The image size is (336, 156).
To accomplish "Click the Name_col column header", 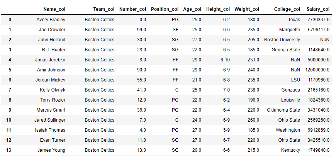I will click(54, 9).
